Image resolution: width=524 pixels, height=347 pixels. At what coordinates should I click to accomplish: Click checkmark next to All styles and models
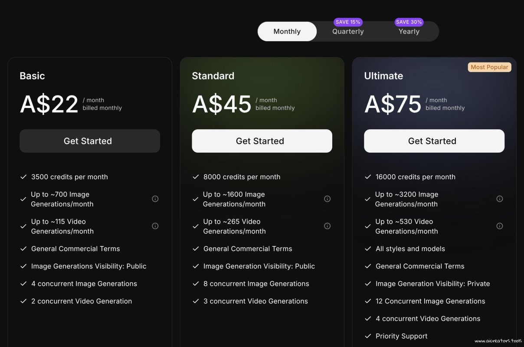(x=368, y=249)
